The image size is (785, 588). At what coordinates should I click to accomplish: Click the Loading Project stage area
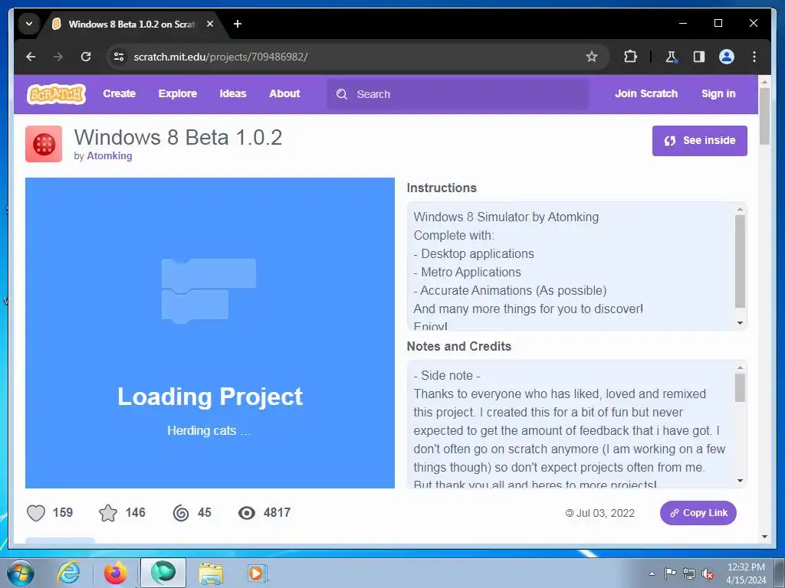pos(210,333)
